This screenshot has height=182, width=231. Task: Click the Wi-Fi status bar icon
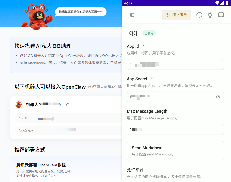pyautogui.click(x=217, y=3)
